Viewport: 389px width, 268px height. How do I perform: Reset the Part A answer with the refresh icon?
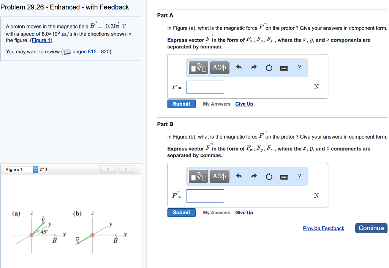pos(269,67)
